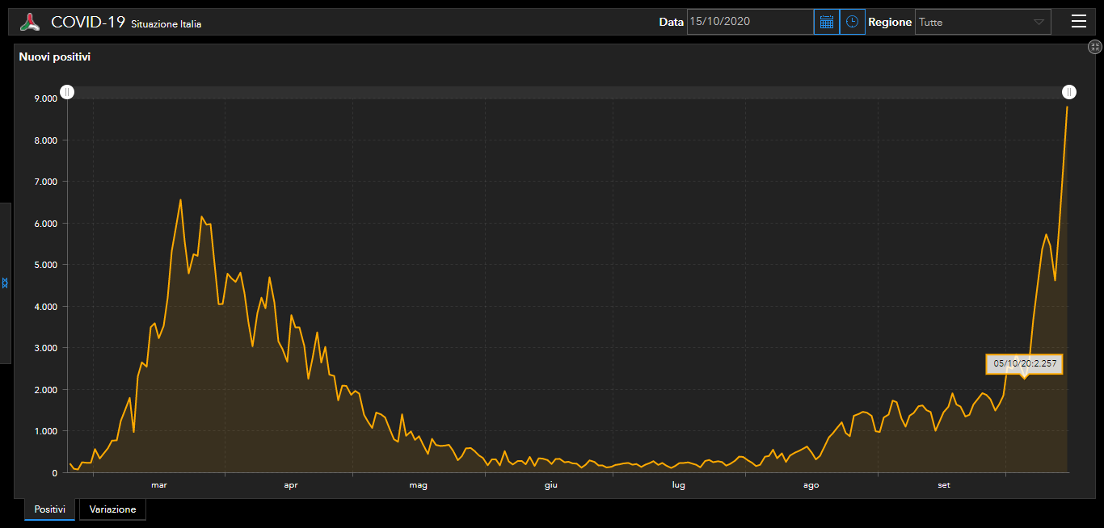The height and width of the screenshot is (528, 1104).
Task: Click the 05/10/20 data tooltip
Action: (x=1024, y=364)
